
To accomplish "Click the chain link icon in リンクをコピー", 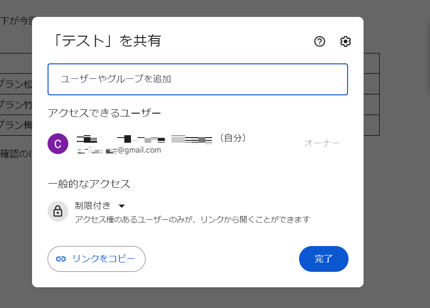I will point(61,259).
